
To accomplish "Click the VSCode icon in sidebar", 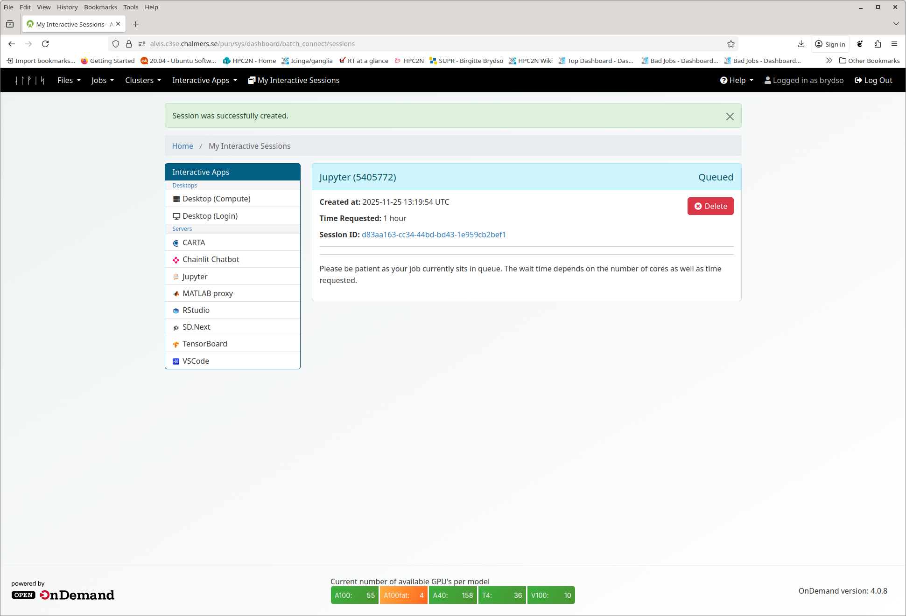I will [176, 361].
